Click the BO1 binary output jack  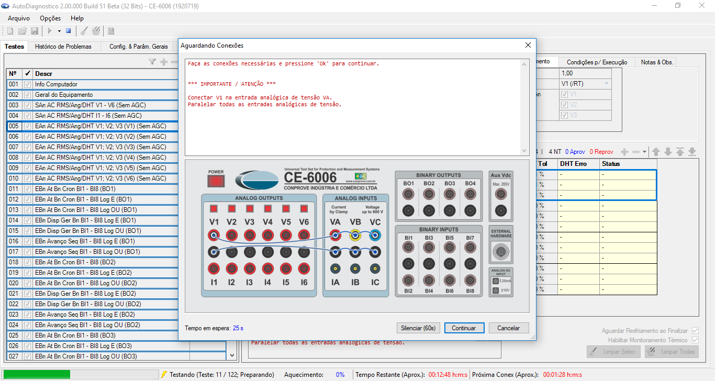[x=409, y=194]
